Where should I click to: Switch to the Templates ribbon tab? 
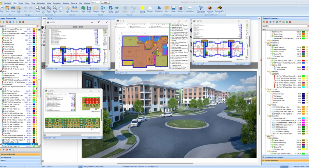pos(56,3)
